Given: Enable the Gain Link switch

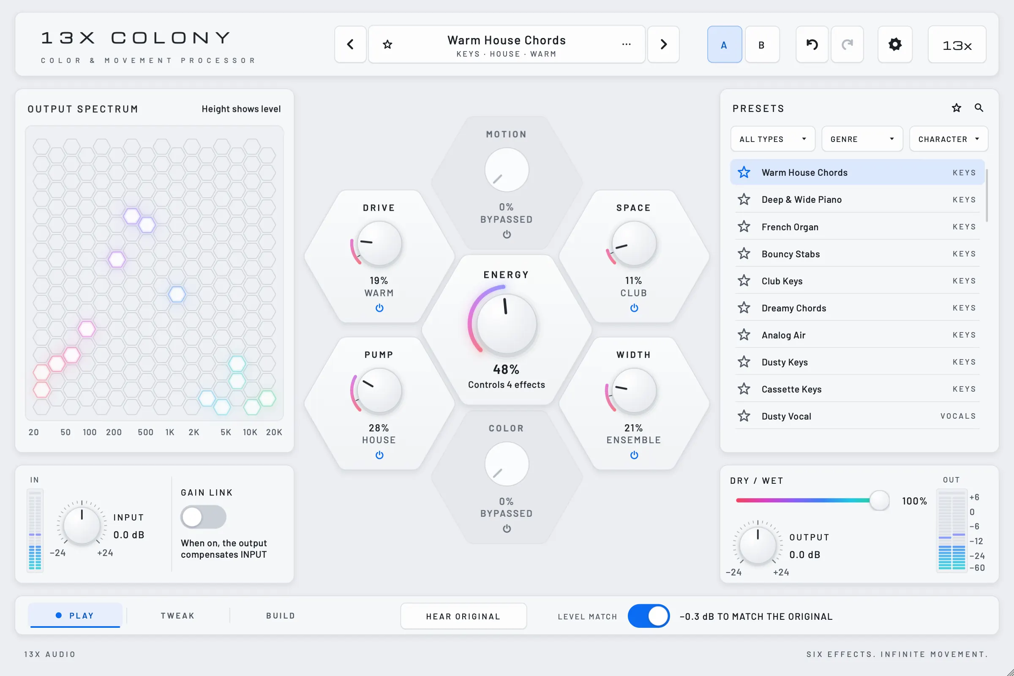Looking at the screenshot, I should [204, 517].
